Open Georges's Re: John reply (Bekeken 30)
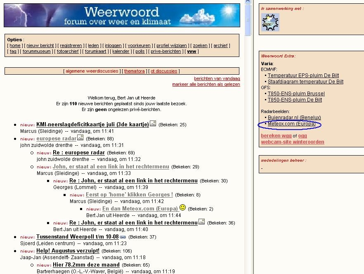The height and width of the screenshot is (274, 364). coord(133,181)
